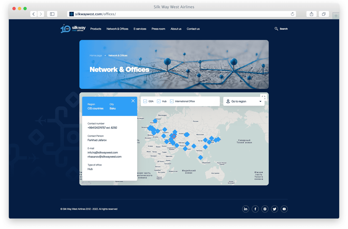Open the search magnifier icon
The image size is (348, 229).
[x=276, y=29]
